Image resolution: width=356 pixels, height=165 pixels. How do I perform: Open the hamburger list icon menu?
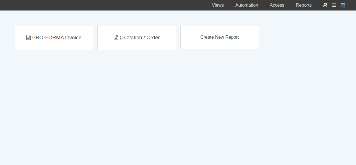[x=334, y=5]
